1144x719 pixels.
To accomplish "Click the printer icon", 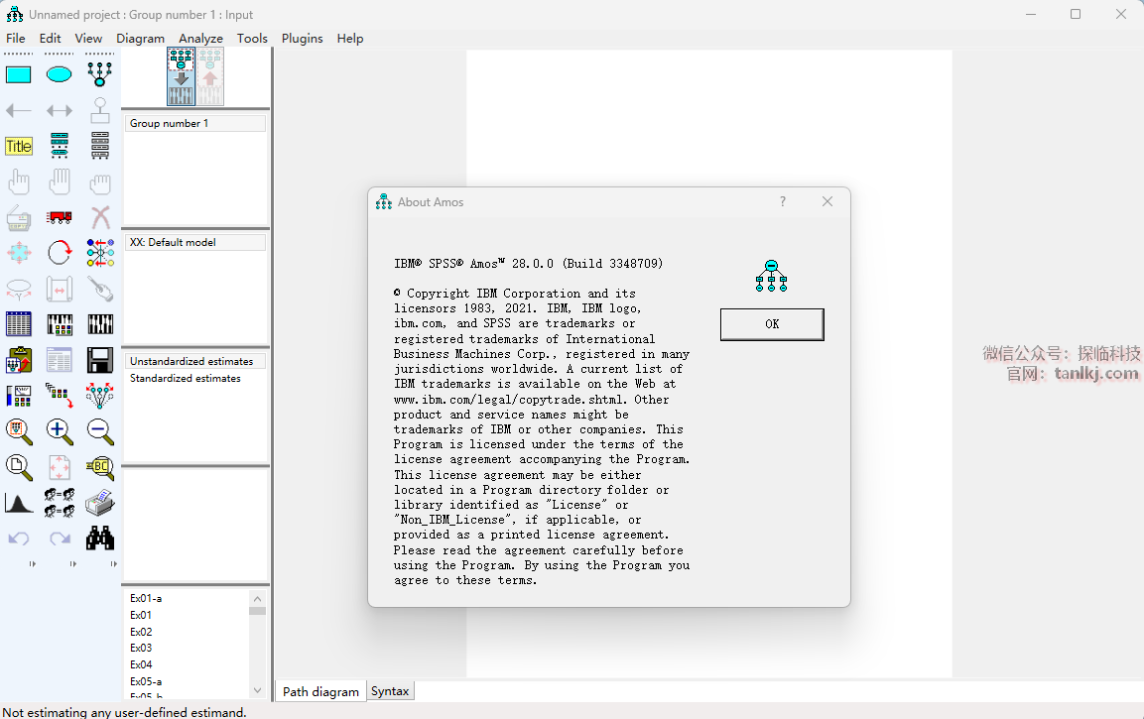I will 100,503.
